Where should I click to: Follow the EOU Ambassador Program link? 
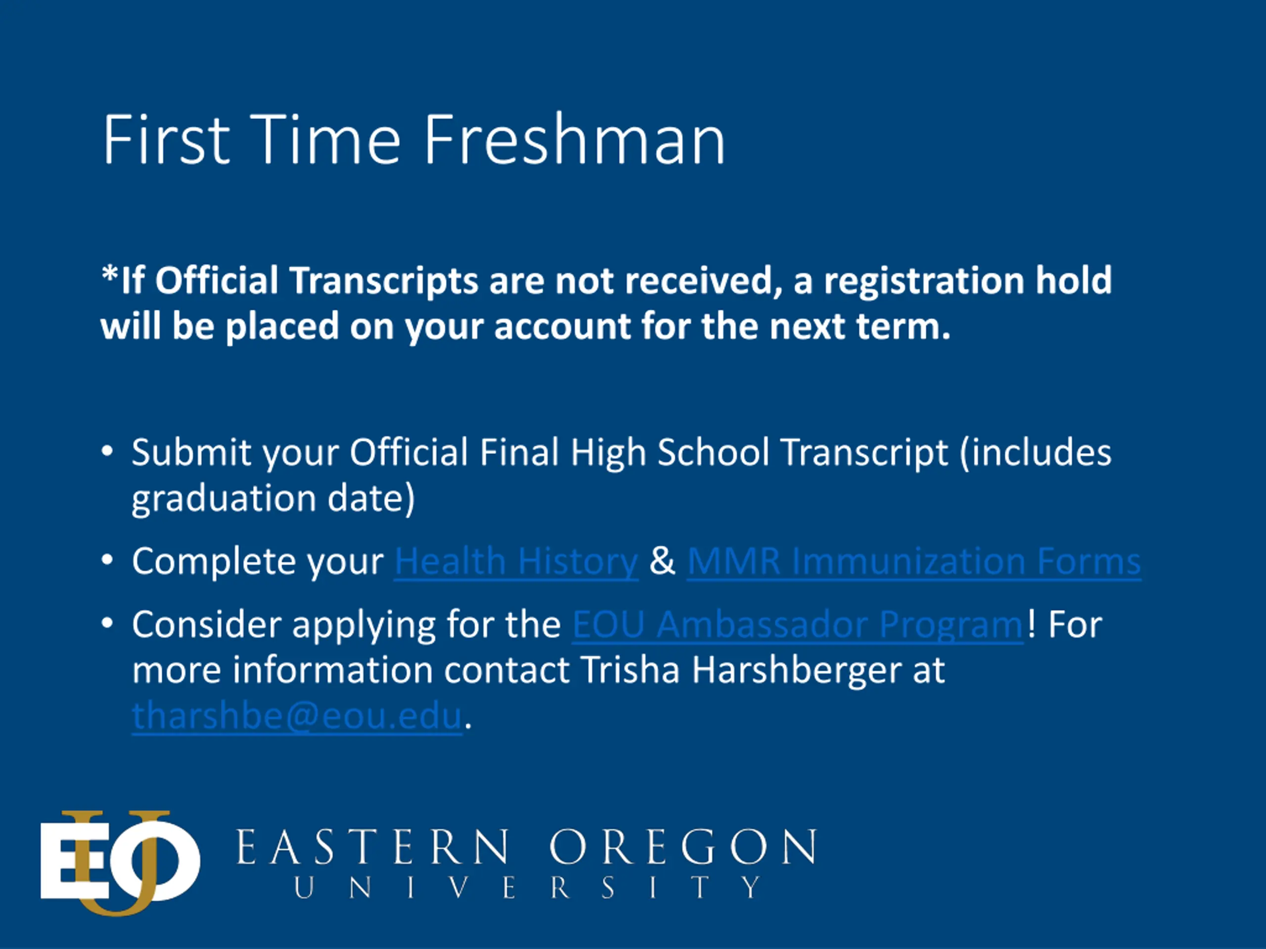797,624
